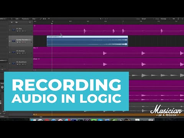Click the duplicate track icon
184x138 pixels.
16,22
